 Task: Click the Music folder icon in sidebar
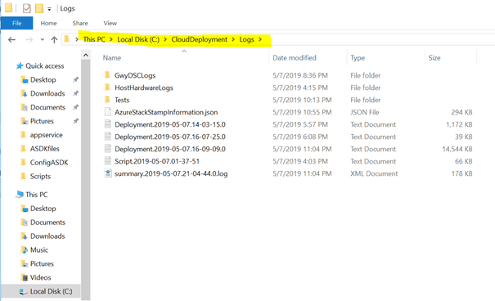pos(25,250)
